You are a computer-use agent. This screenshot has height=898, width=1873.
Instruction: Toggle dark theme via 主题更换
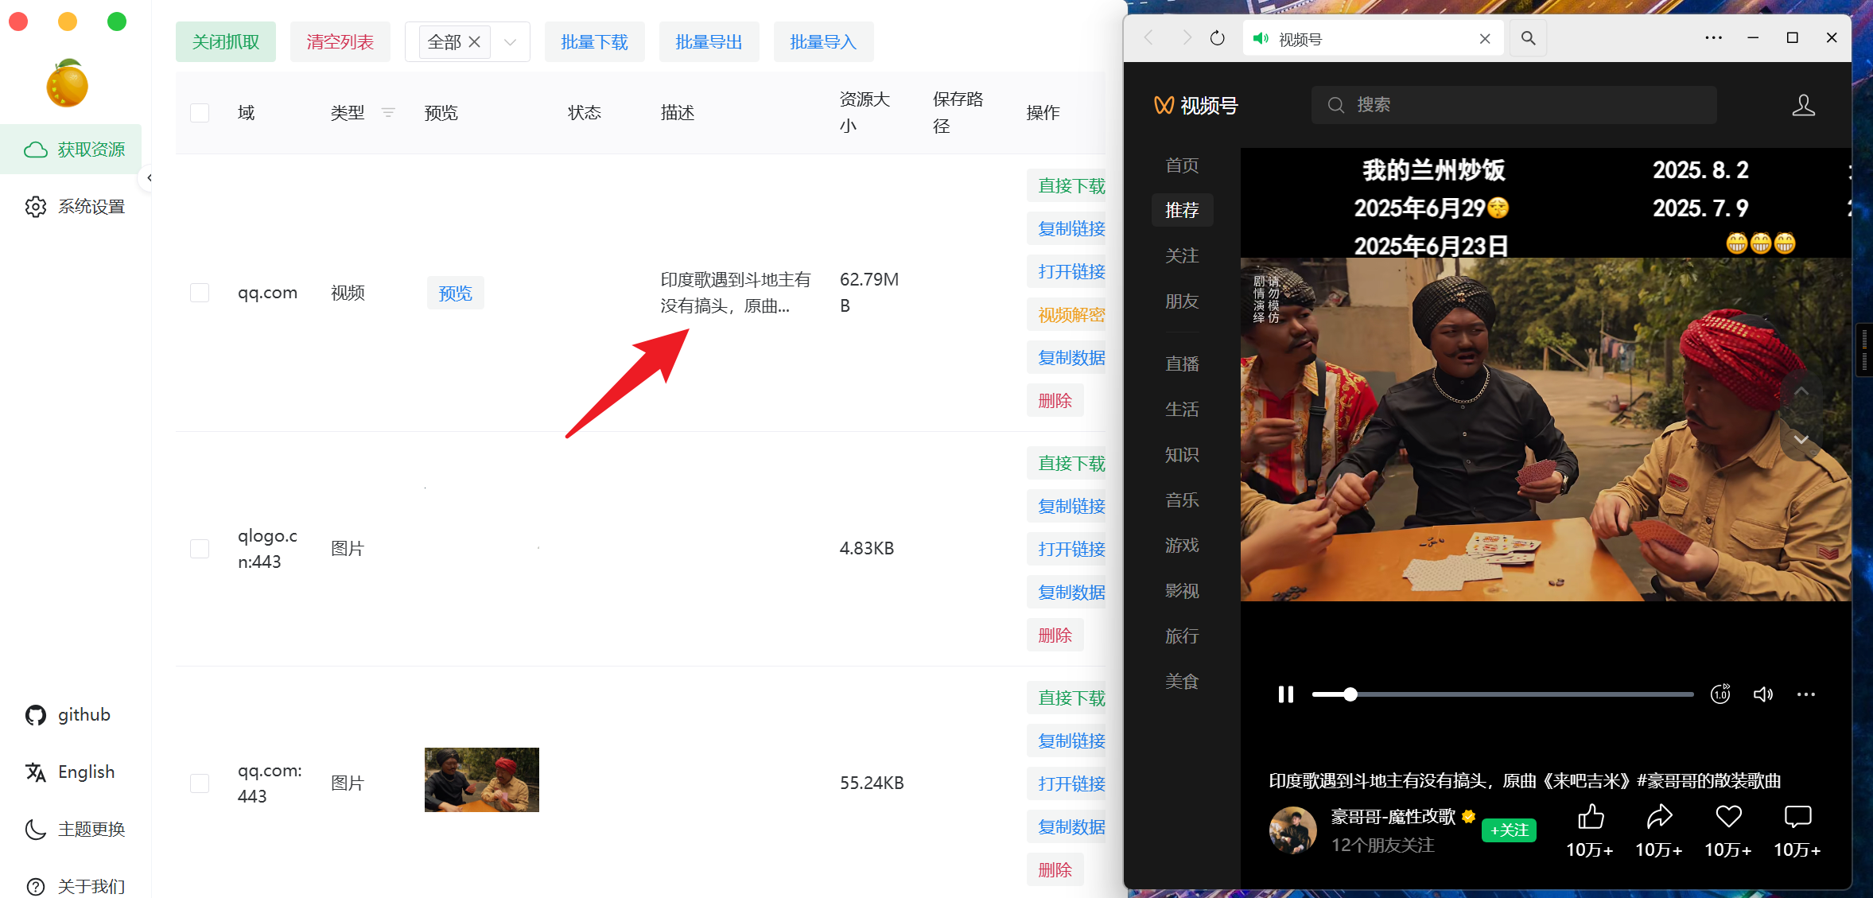pos(90,829)
